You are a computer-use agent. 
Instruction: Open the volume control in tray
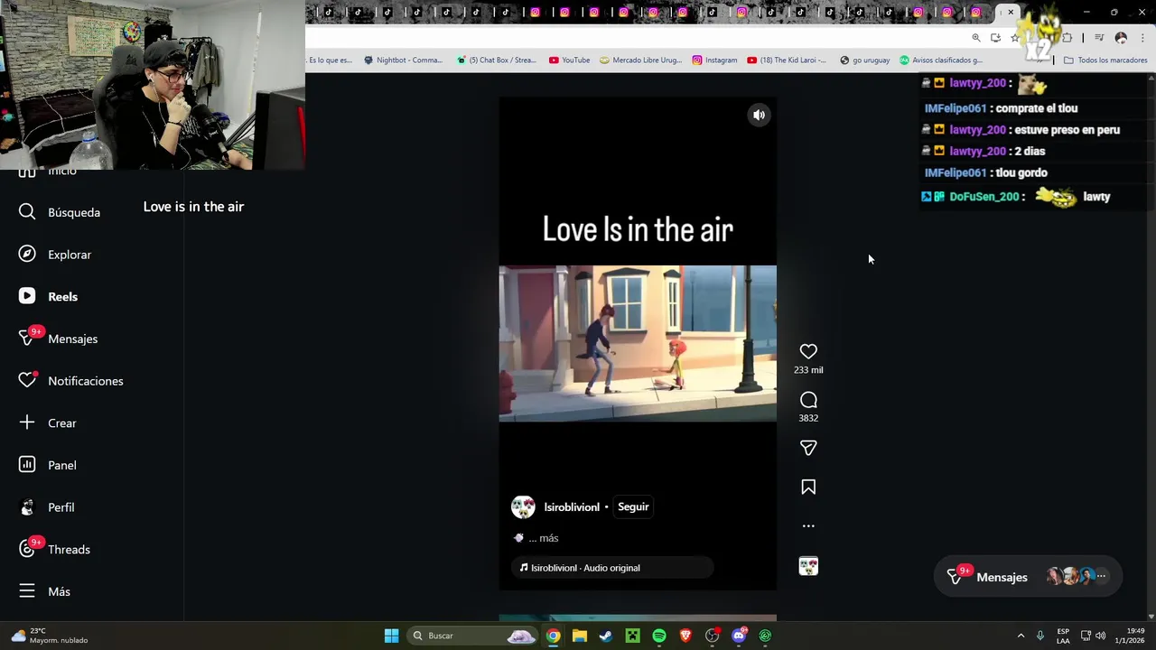tap(1100, 636)
